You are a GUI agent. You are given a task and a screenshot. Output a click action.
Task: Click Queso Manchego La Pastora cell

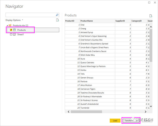click(97, 66)
